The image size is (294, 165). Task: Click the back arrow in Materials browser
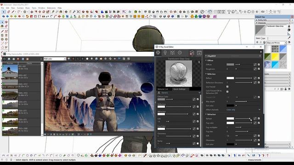pyautogui.click(x=257, y=43)
